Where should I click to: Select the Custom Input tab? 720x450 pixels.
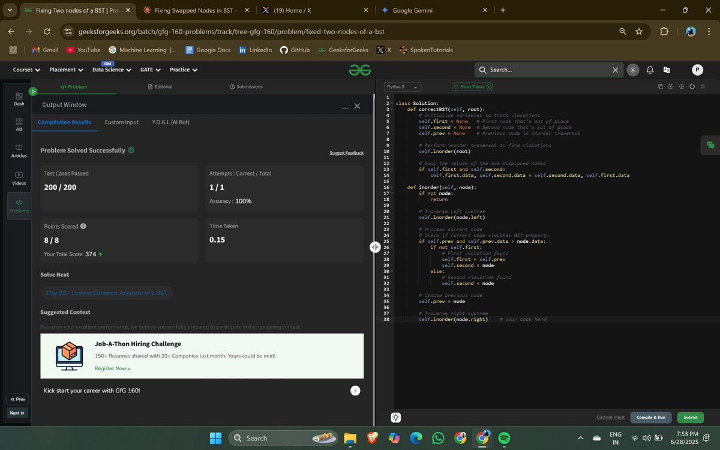point(122,122)
